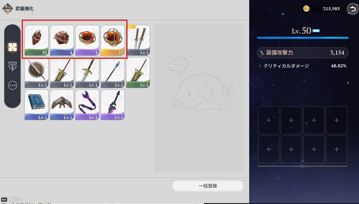The width and height of the screenshot is (359, 204).
Task: Select the purple nunchaku weapon
Action: point(87,105)
